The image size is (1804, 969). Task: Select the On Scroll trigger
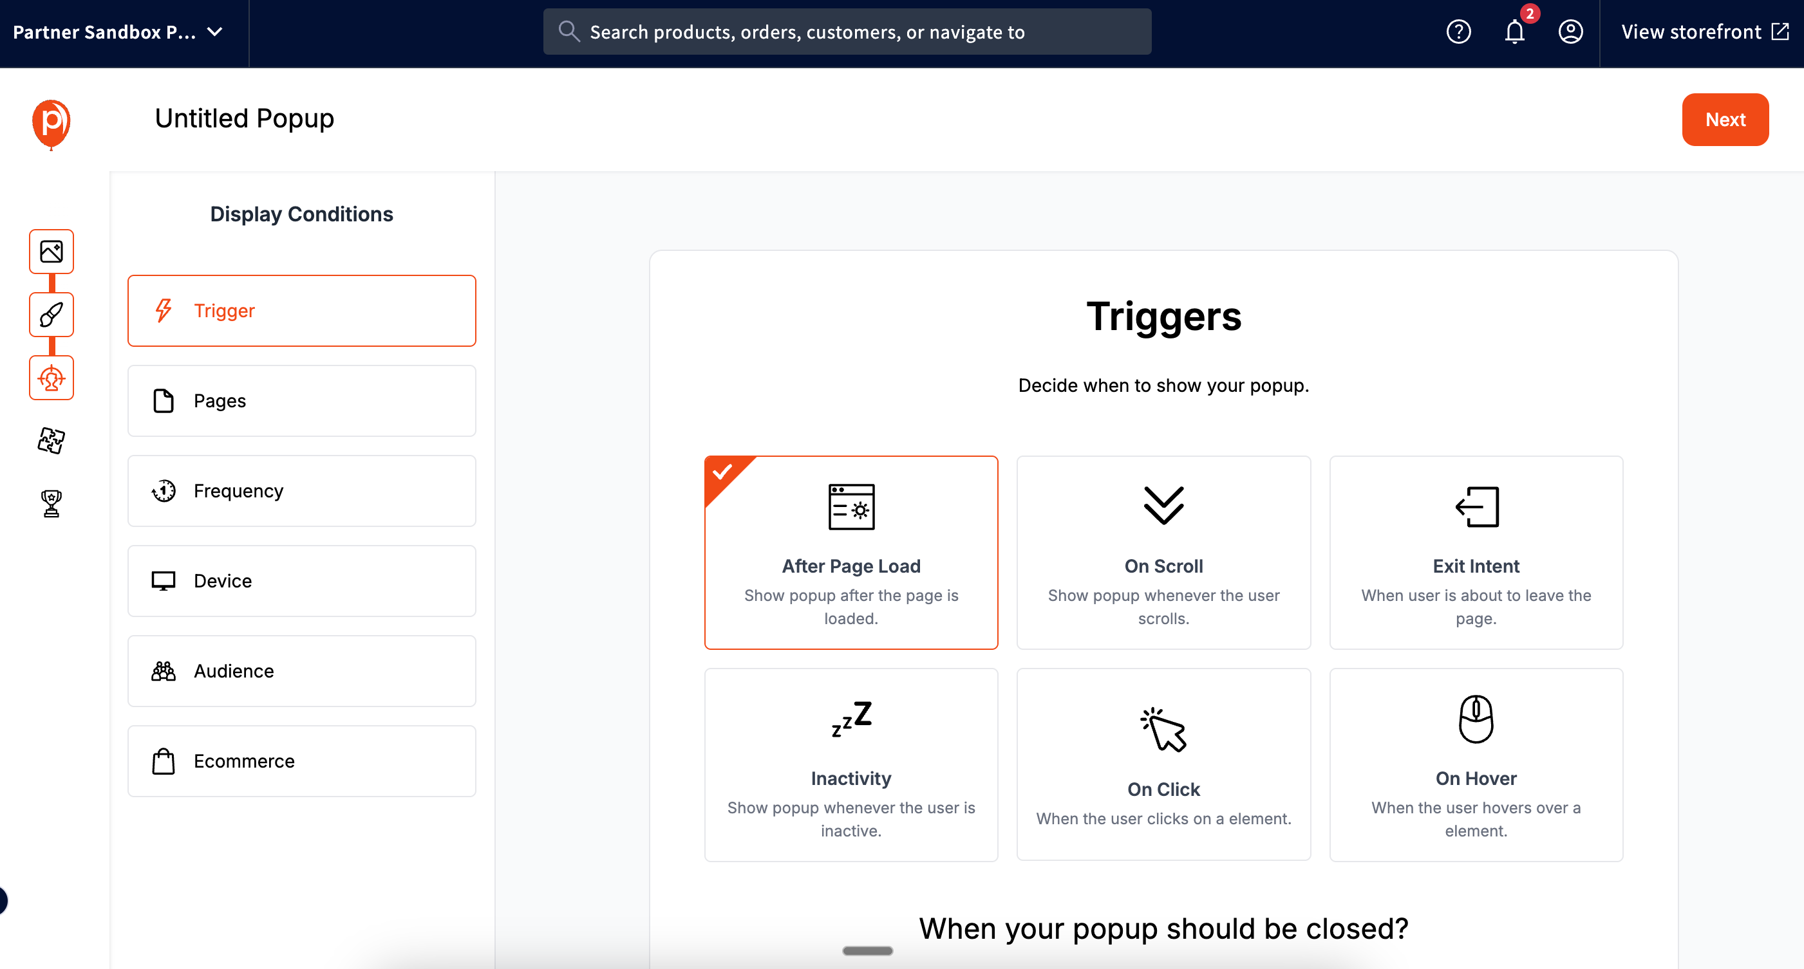point(1163,553)
